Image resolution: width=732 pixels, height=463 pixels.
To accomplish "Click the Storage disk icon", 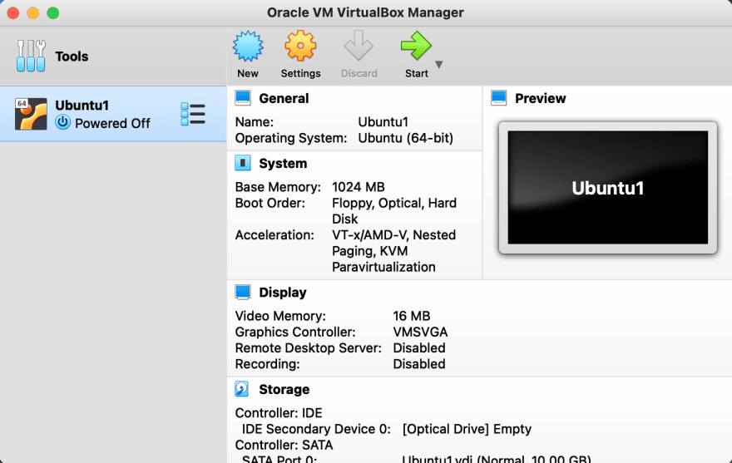I will [242, 389].
